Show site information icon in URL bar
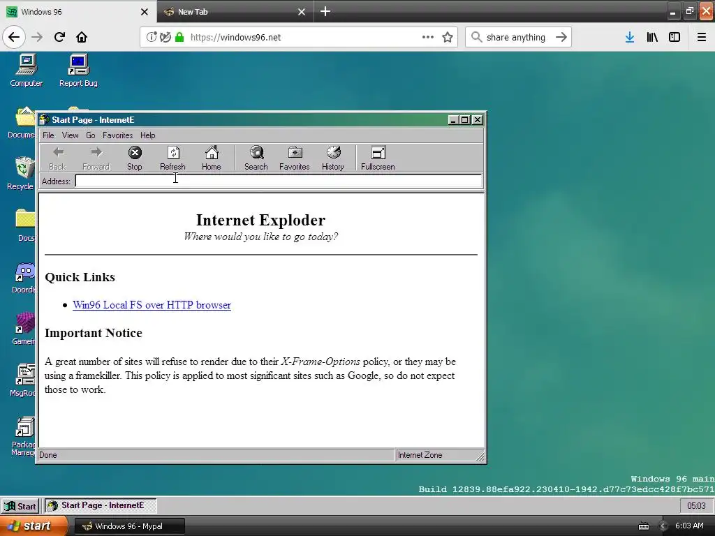 click(152, 37)
